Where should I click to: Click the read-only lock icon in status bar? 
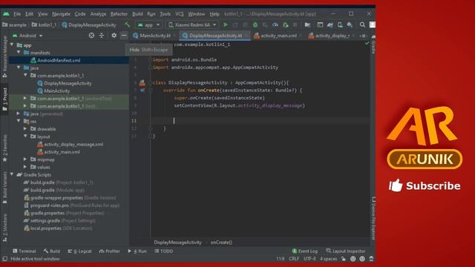click(343, 259)
